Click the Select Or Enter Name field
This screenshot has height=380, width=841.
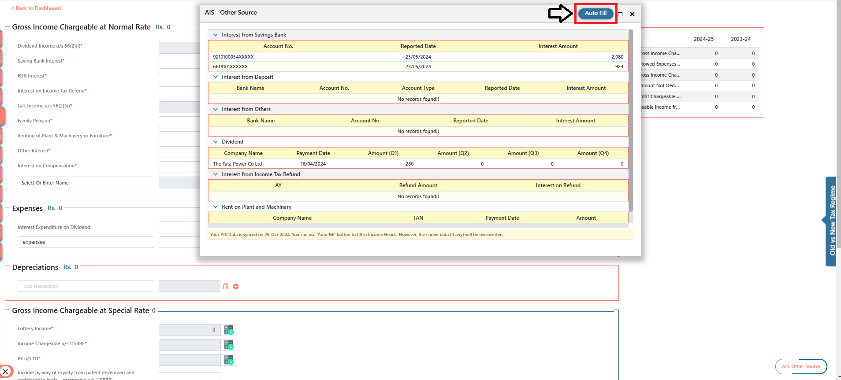pyautogui.click(x=86, y=183)
